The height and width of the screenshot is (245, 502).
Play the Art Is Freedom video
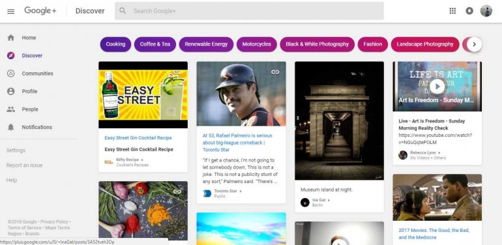(437, 87)
